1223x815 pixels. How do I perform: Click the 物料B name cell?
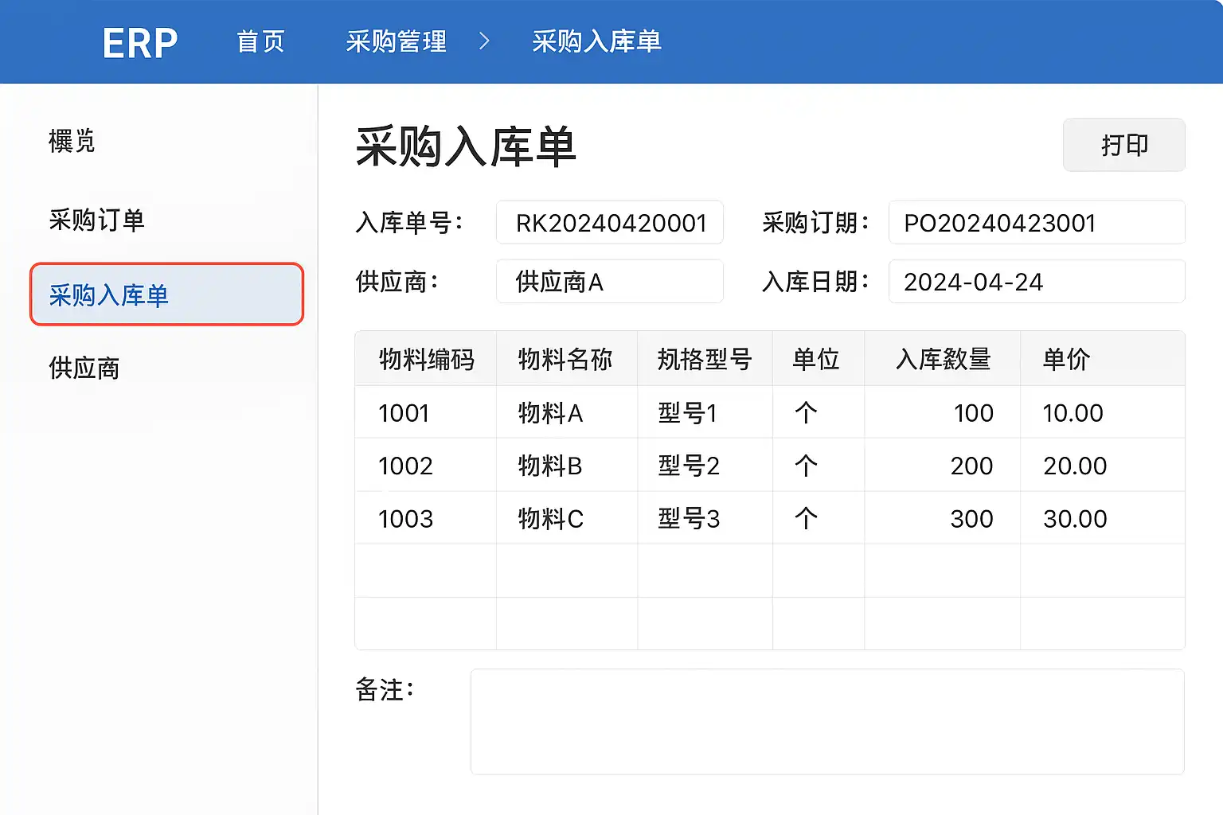pos(550,466)
